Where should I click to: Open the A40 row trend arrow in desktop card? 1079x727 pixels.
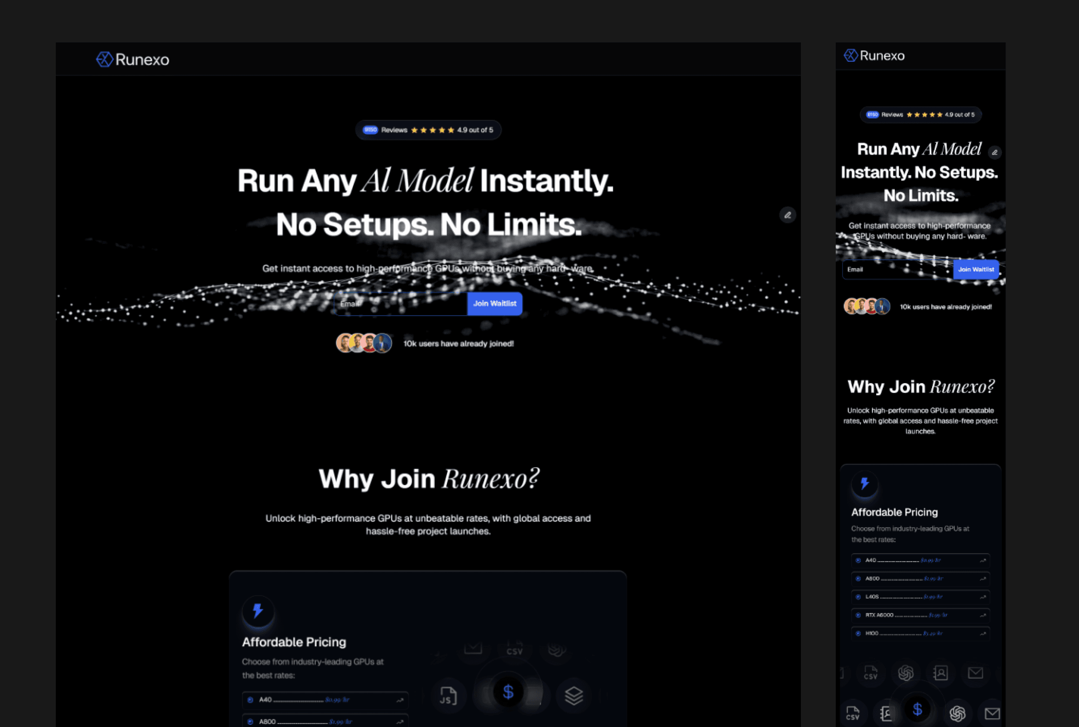coord(400,700)
